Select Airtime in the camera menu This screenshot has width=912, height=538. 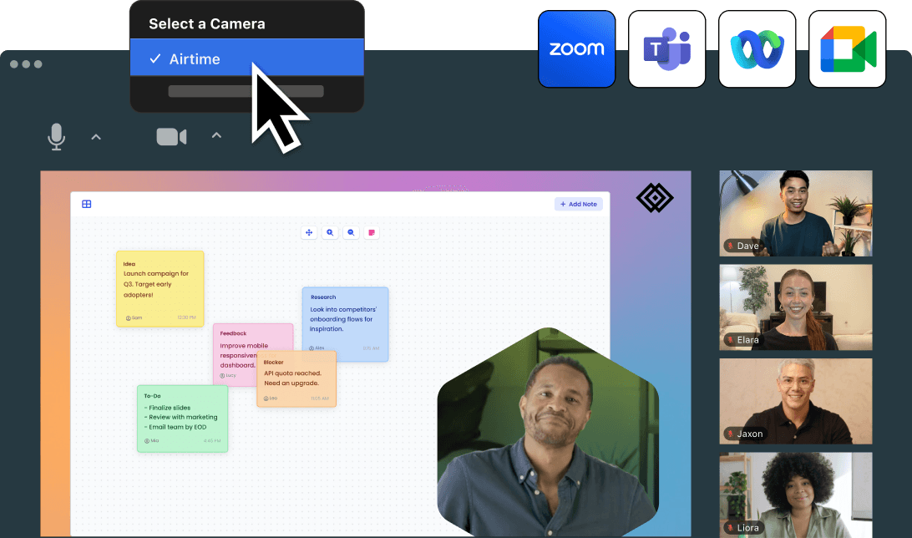[247, 58]
